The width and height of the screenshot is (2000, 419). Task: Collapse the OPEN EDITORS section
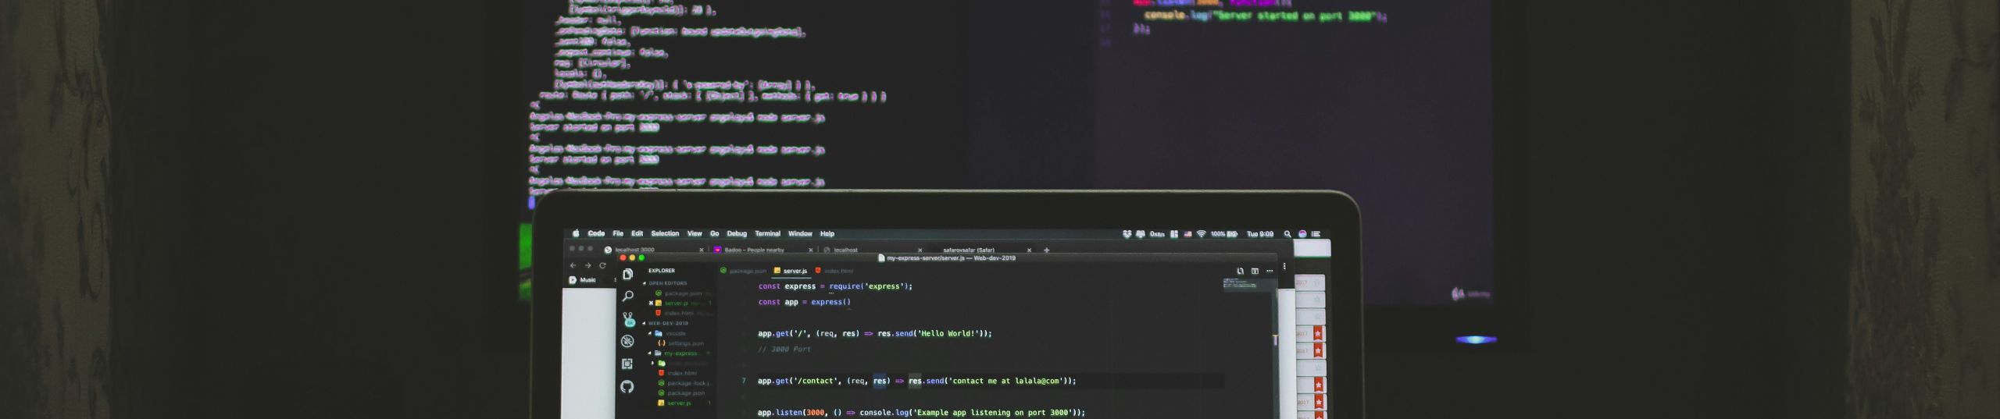coord(645,283)
